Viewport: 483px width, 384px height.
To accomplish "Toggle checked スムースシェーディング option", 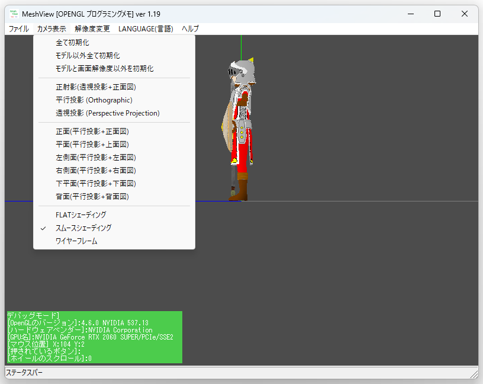I will (x=114, y=228).
